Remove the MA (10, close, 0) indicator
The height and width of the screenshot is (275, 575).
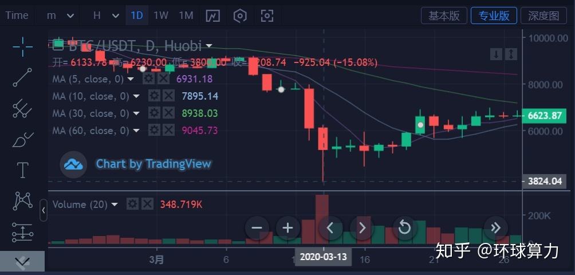[x=169, y=96]
